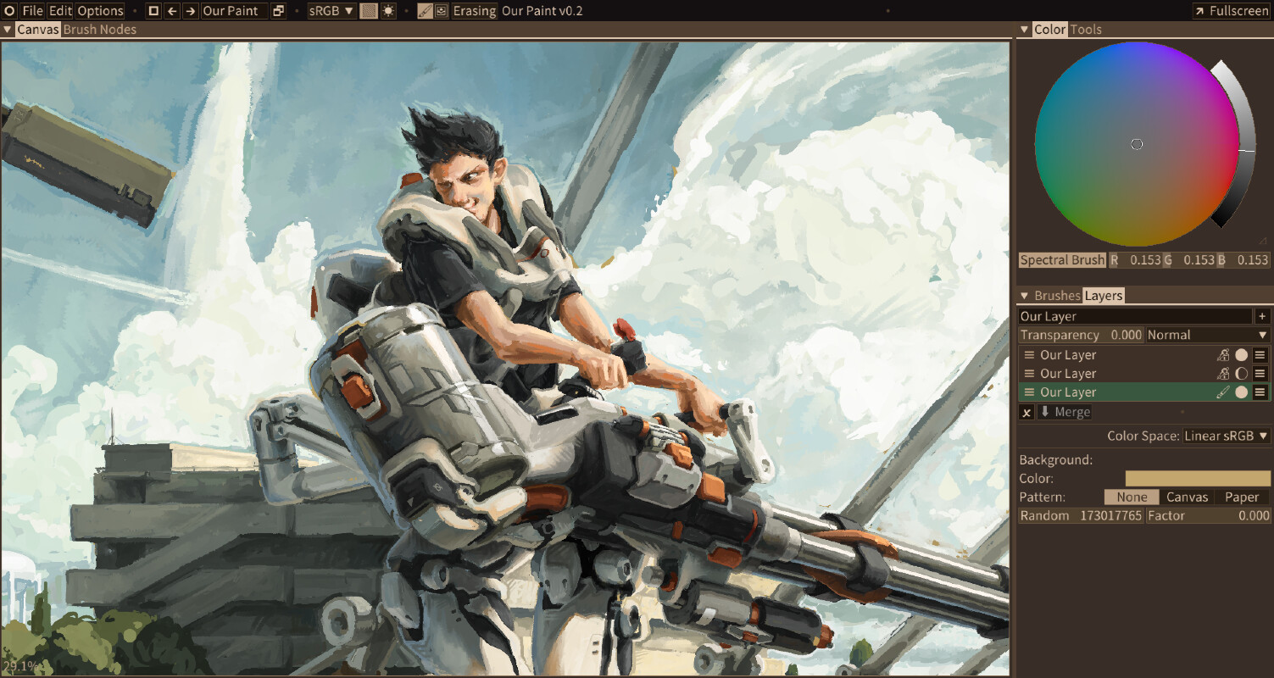Image resolution: width=1274 pixels, height=678 pixels.
Task: Click the arrow icon in Fullscreen button
Action: pos(1200,11)
